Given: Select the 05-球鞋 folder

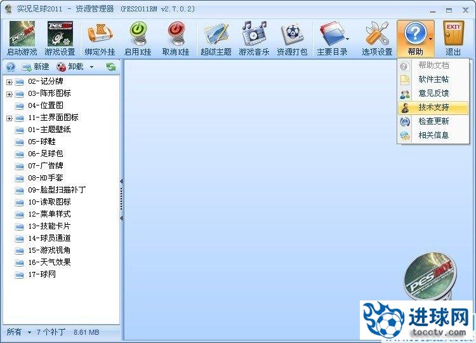Looking at the screenshot, I should coord(42,142).
